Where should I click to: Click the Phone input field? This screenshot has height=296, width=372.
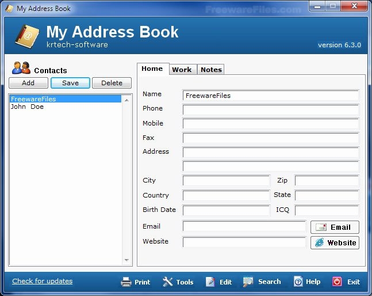(270, 110)
